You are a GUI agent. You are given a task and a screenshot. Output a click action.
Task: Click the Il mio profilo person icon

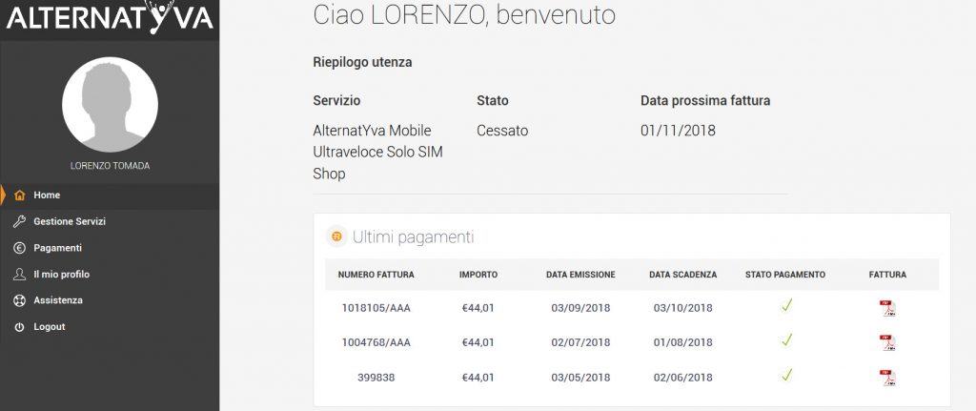point(19,275)
